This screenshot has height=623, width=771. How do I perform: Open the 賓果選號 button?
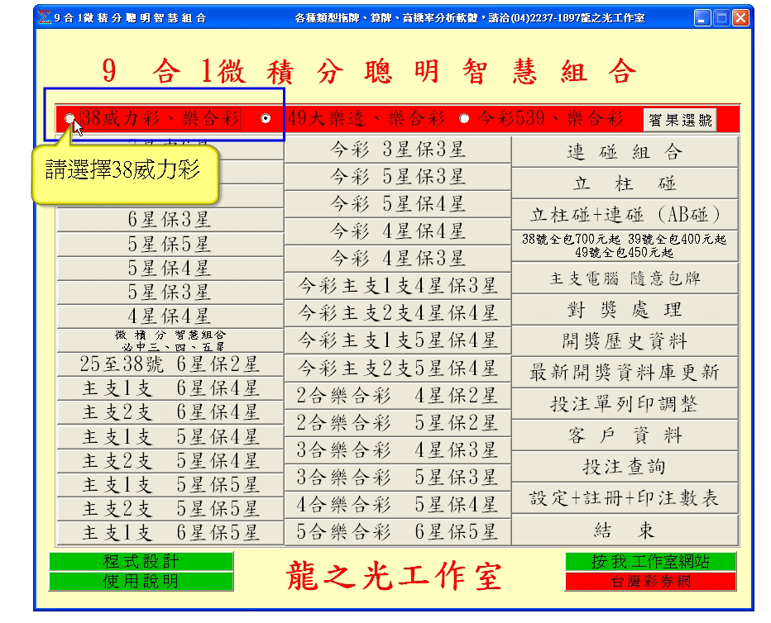(x=679, y=120)
